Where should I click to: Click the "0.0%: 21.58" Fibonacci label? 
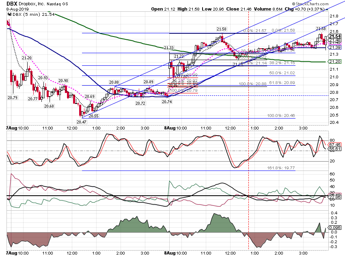click(283, 30)
